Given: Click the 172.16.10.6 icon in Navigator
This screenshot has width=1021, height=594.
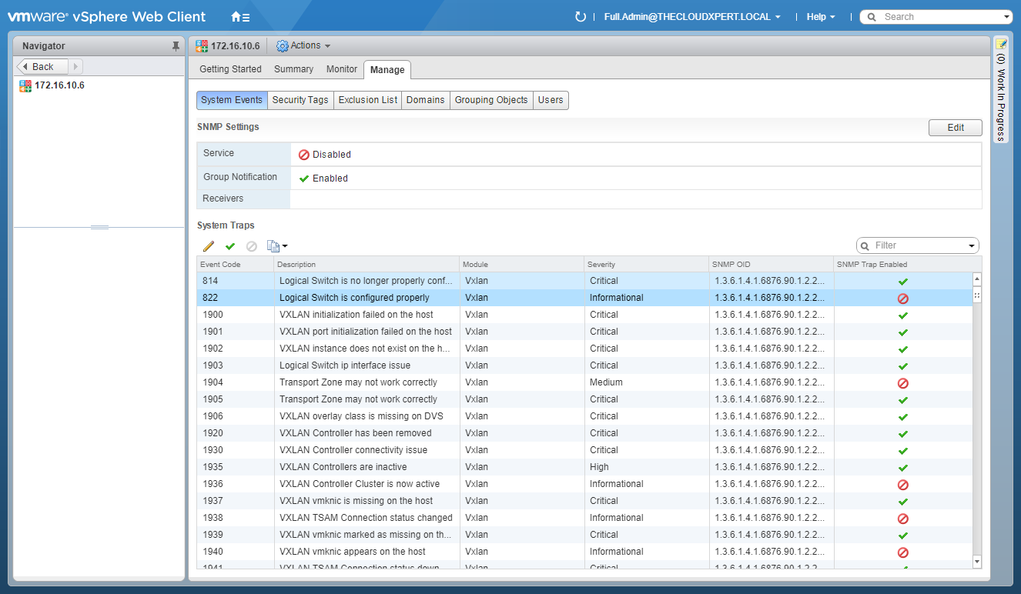Looking at the screenshot, I should pos(25,85).
